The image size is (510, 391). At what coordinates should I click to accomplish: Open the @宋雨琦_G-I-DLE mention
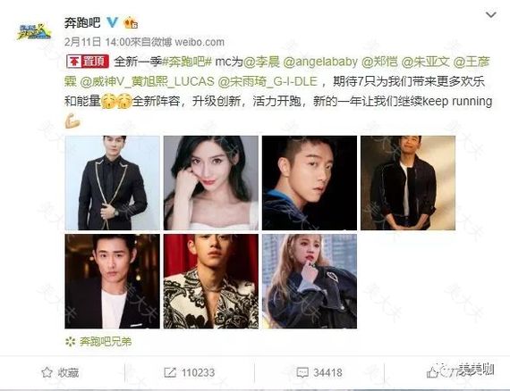tap(268, 81)
